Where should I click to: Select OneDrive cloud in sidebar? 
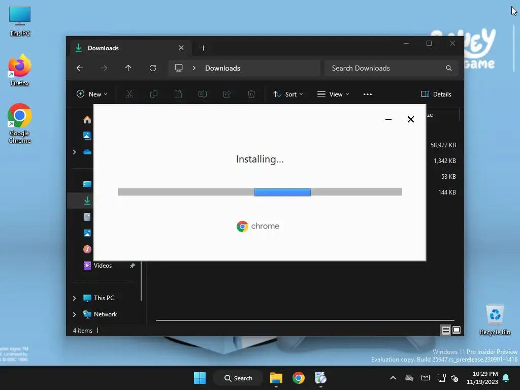[87, 152]
